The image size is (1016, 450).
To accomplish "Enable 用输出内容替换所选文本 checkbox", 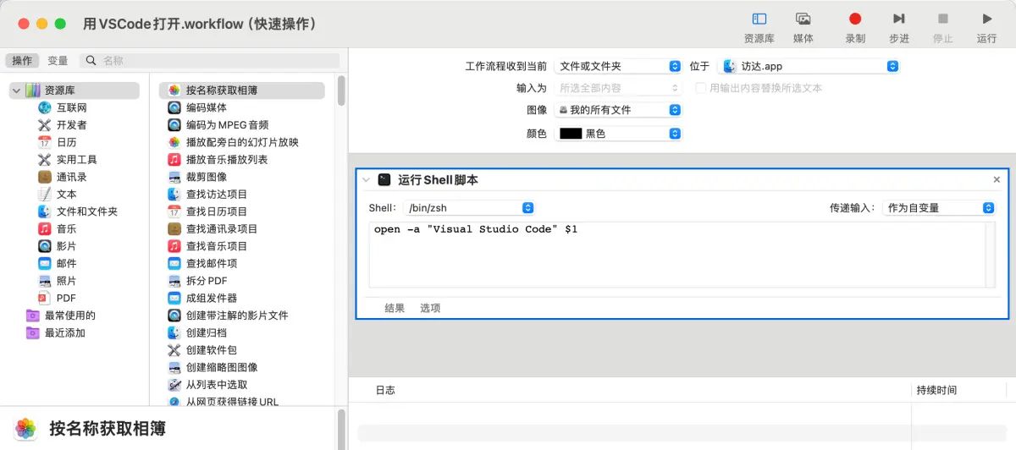I will point(701,88).
